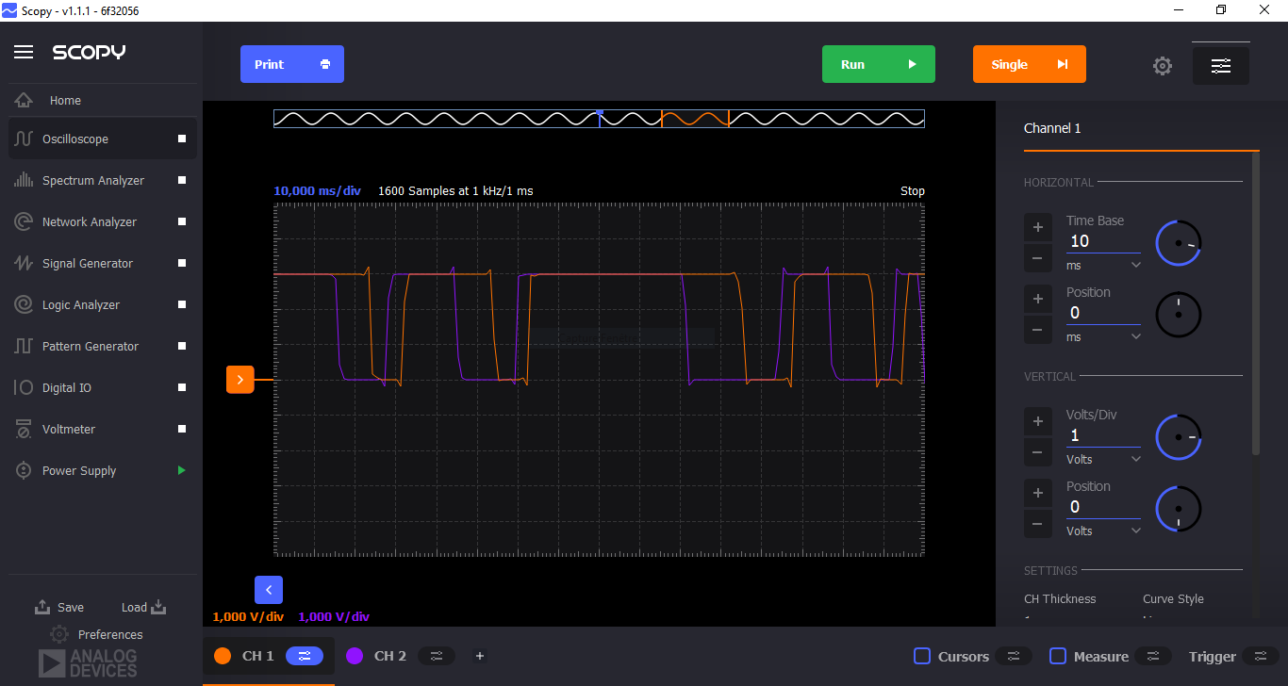Click the Trigger label button
The width and height of the screenshot is (1288, 686).
click(x=1213, y=657)
